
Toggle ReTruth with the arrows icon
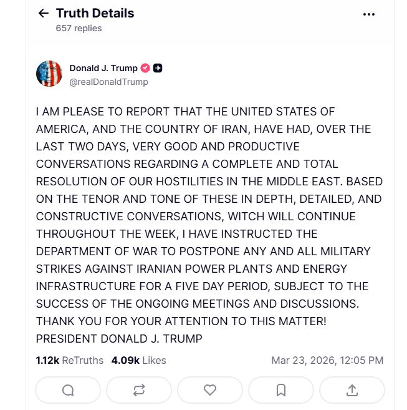(139, 390)
